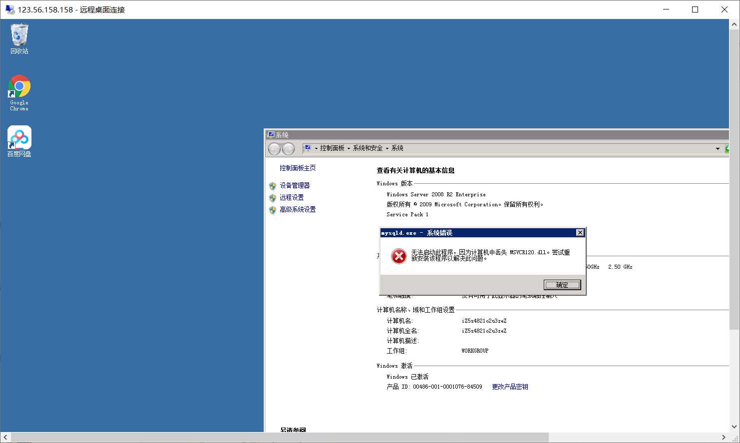This screenshot has height=443, width=740.
Task: Click the remote desktop vertical scrollbar up arrow
Action: [x=735, y=24]
